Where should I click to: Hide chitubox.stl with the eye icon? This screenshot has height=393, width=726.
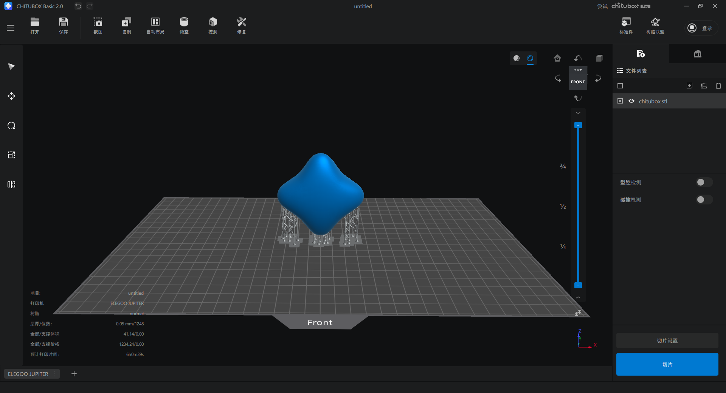pos(631,101)
